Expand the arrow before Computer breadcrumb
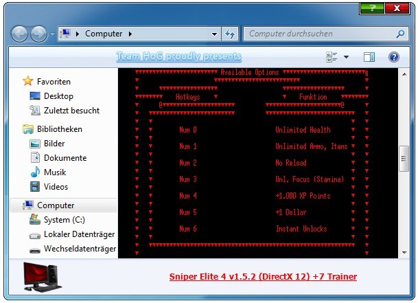The height and width of the screenshot is (303, 418). pos(78,34)
